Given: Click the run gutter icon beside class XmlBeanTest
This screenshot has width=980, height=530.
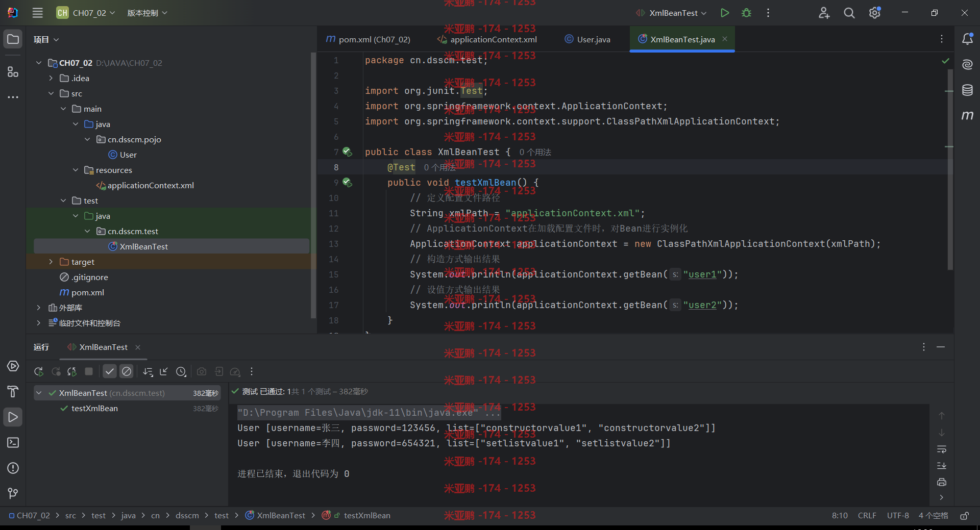Looking at the screenshot, I should click(347, 152).
